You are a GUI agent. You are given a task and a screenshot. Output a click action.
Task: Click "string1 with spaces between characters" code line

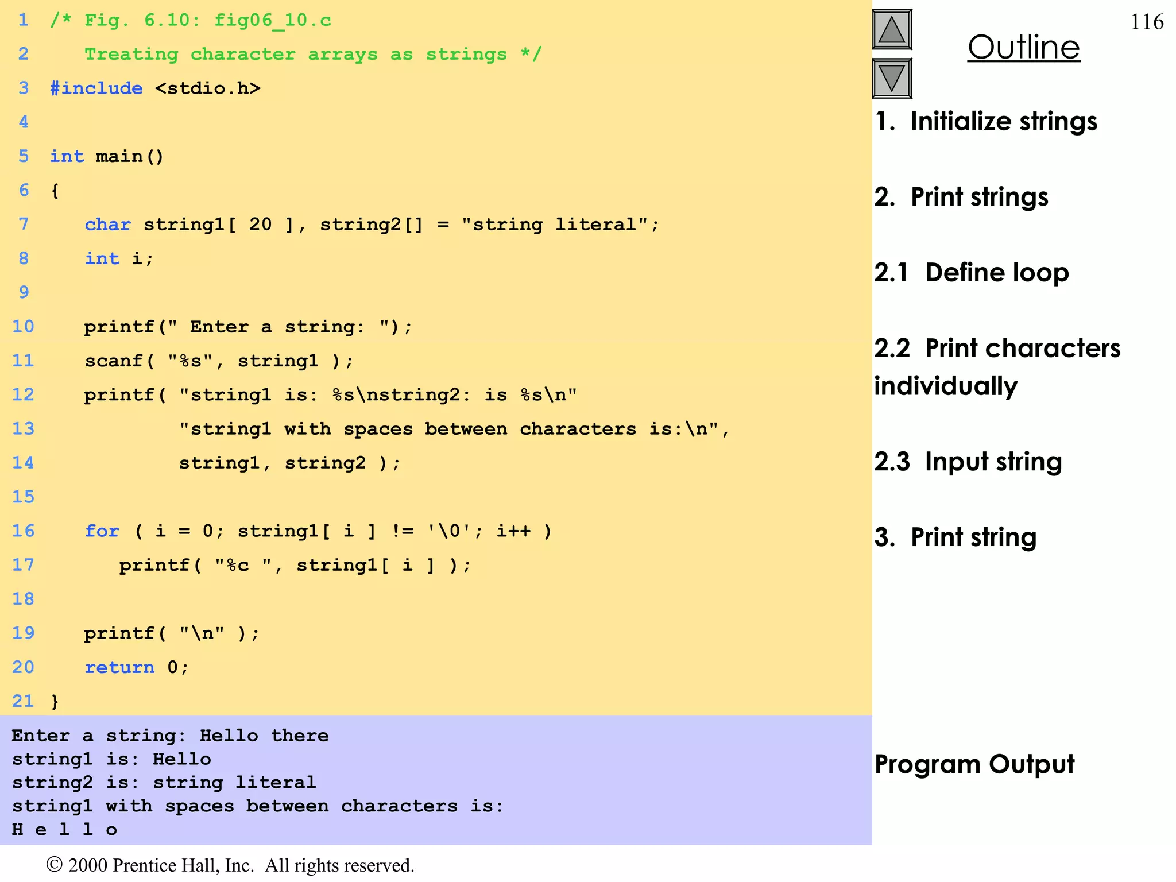[x=454, y=429]
